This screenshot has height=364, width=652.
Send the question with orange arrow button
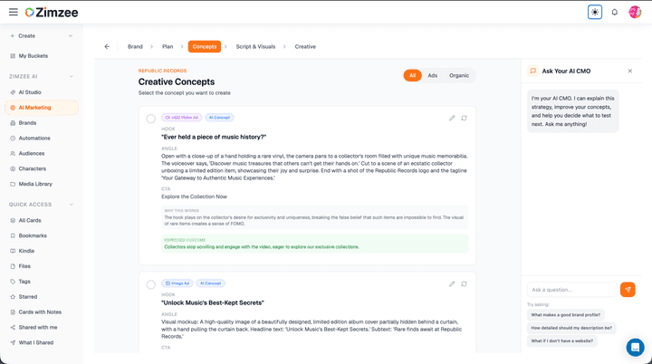tap(628, 290)
